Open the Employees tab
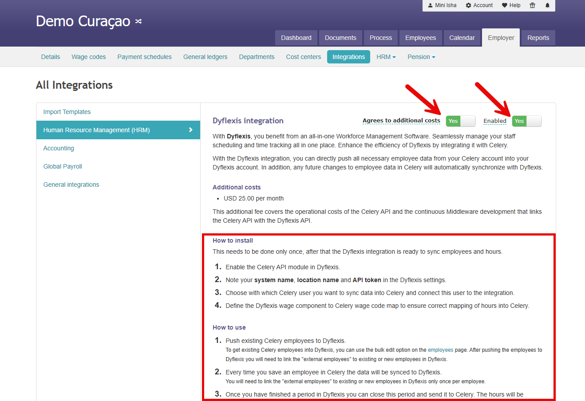585x401 pixels. 420,38
